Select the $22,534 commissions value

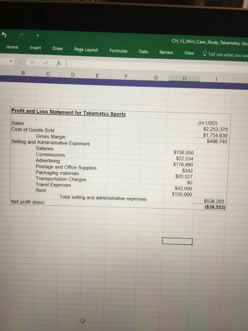pos(185,158)
